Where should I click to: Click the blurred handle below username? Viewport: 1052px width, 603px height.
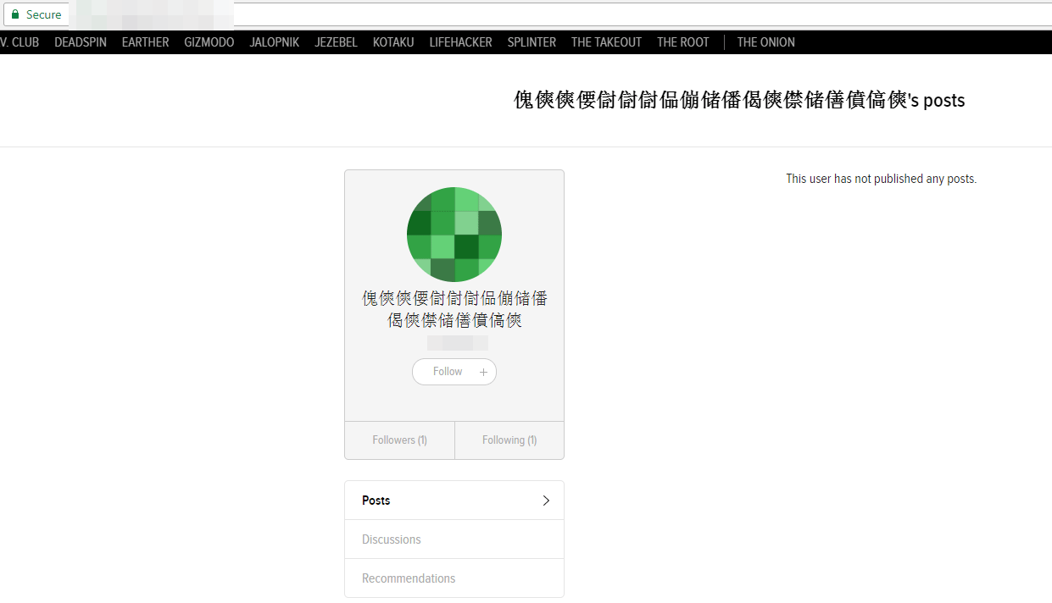click(458, 343)
